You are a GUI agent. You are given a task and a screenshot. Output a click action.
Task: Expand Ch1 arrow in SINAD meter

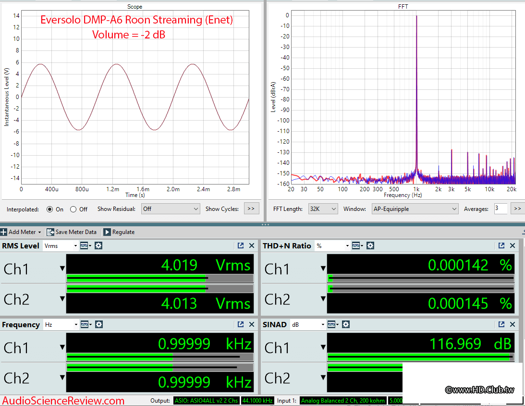click(323, 347)
